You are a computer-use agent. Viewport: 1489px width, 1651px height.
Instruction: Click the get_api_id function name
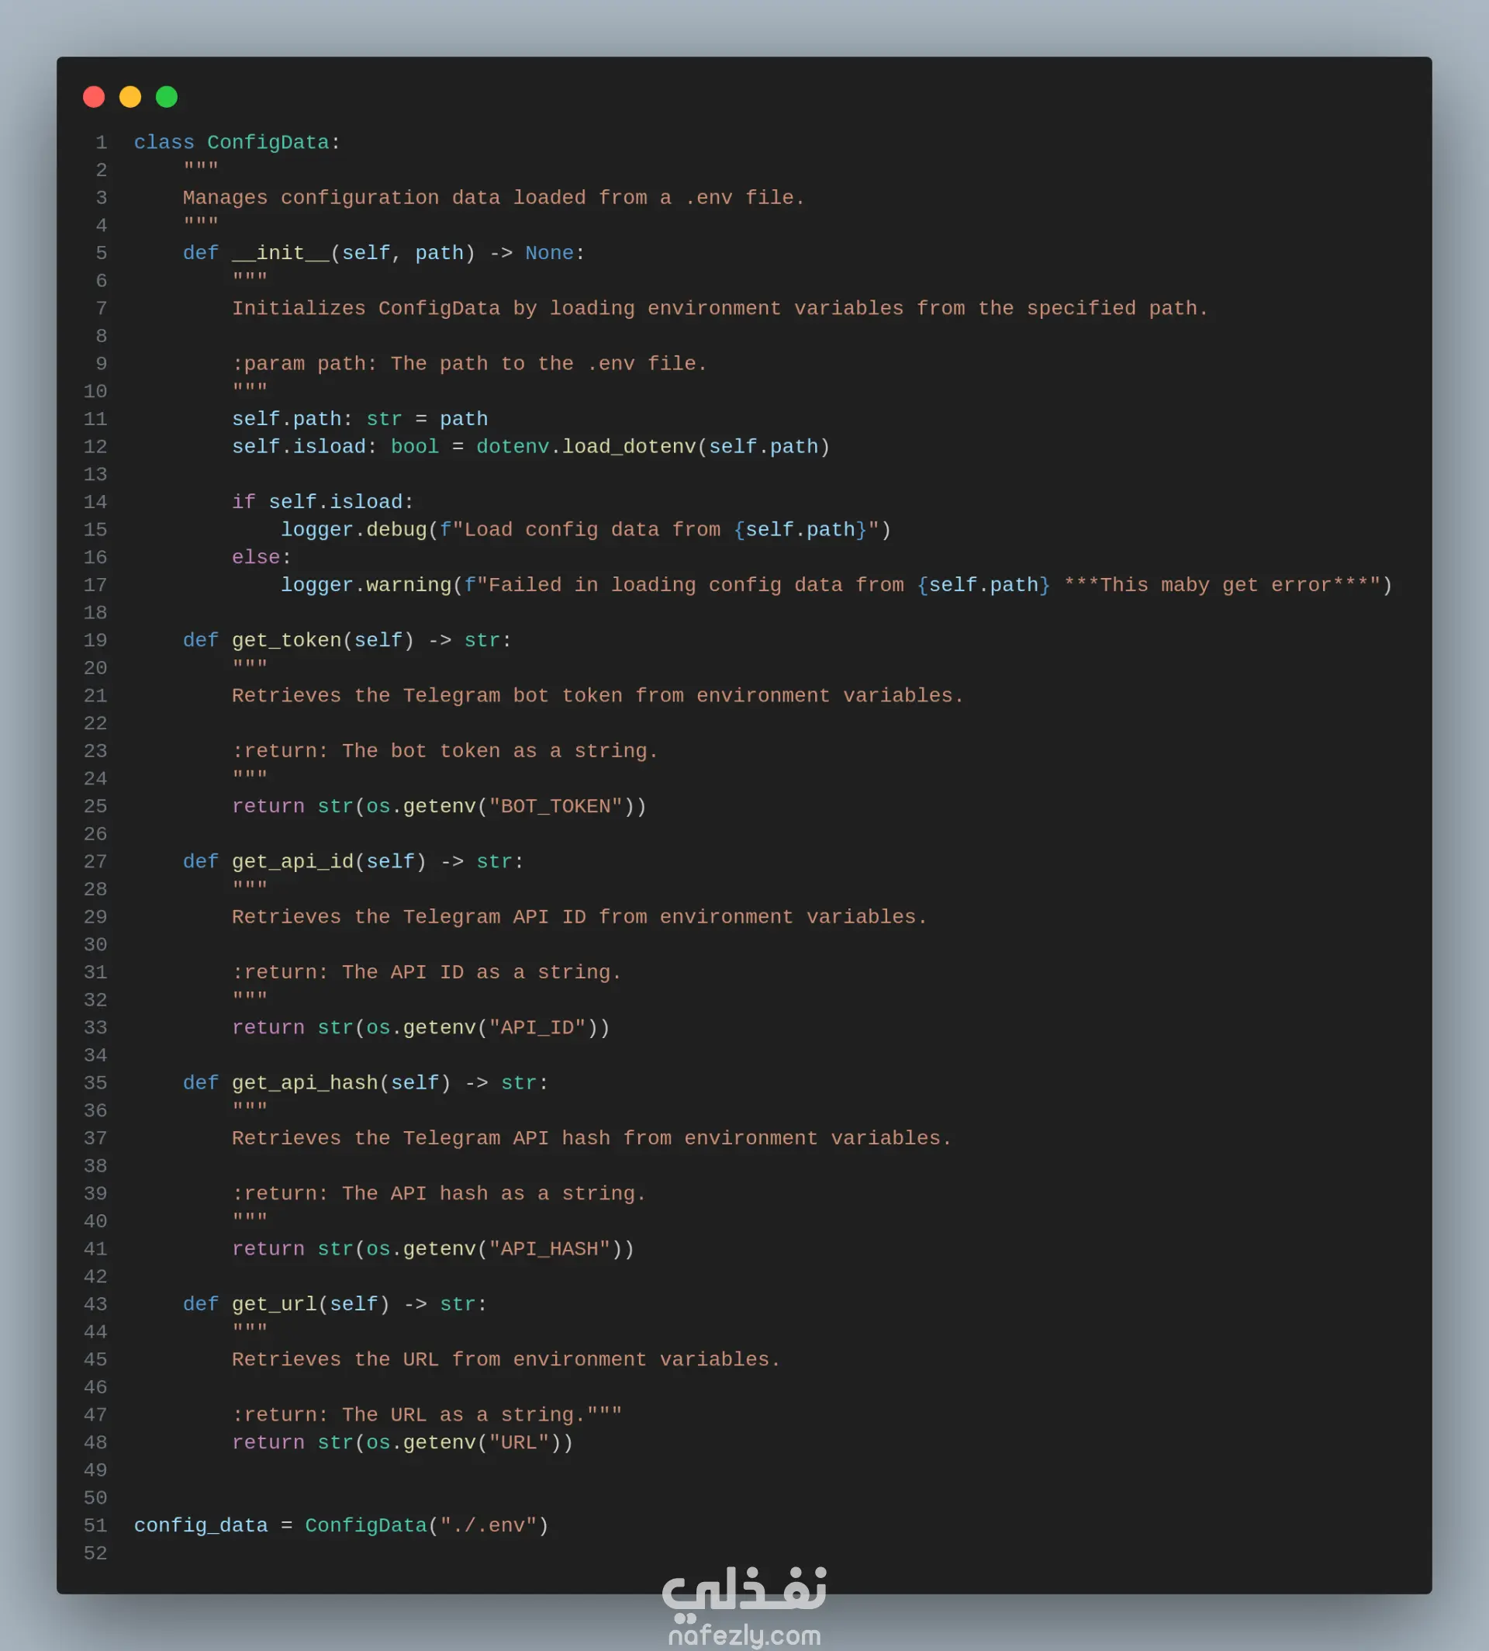tap(292, 861)
